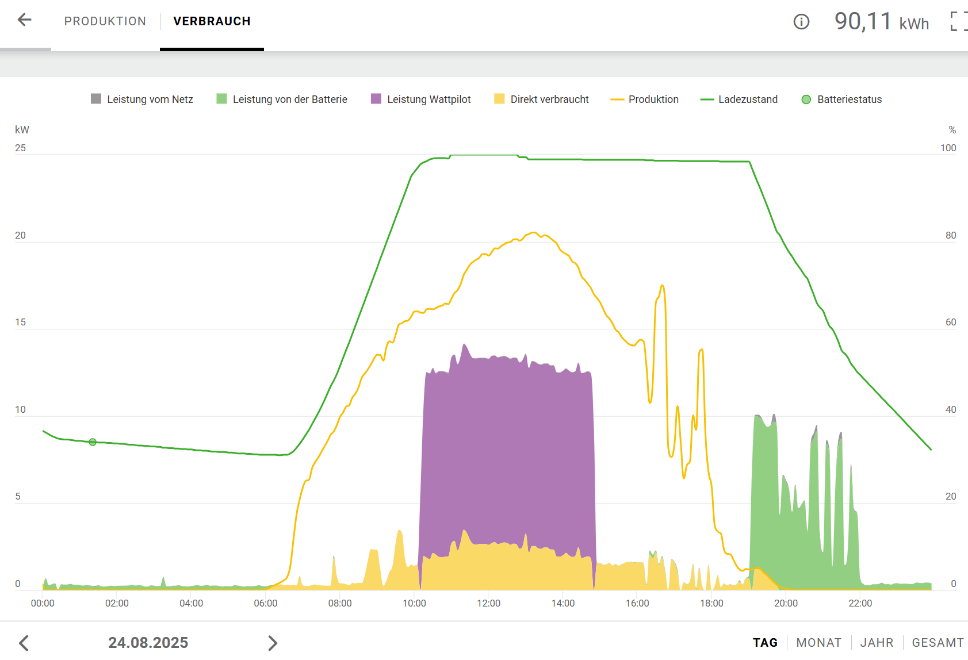This screenshot has width=968, height=660.
Task: Click the green Batteriestatus circle icon
Action: [806, 99]
